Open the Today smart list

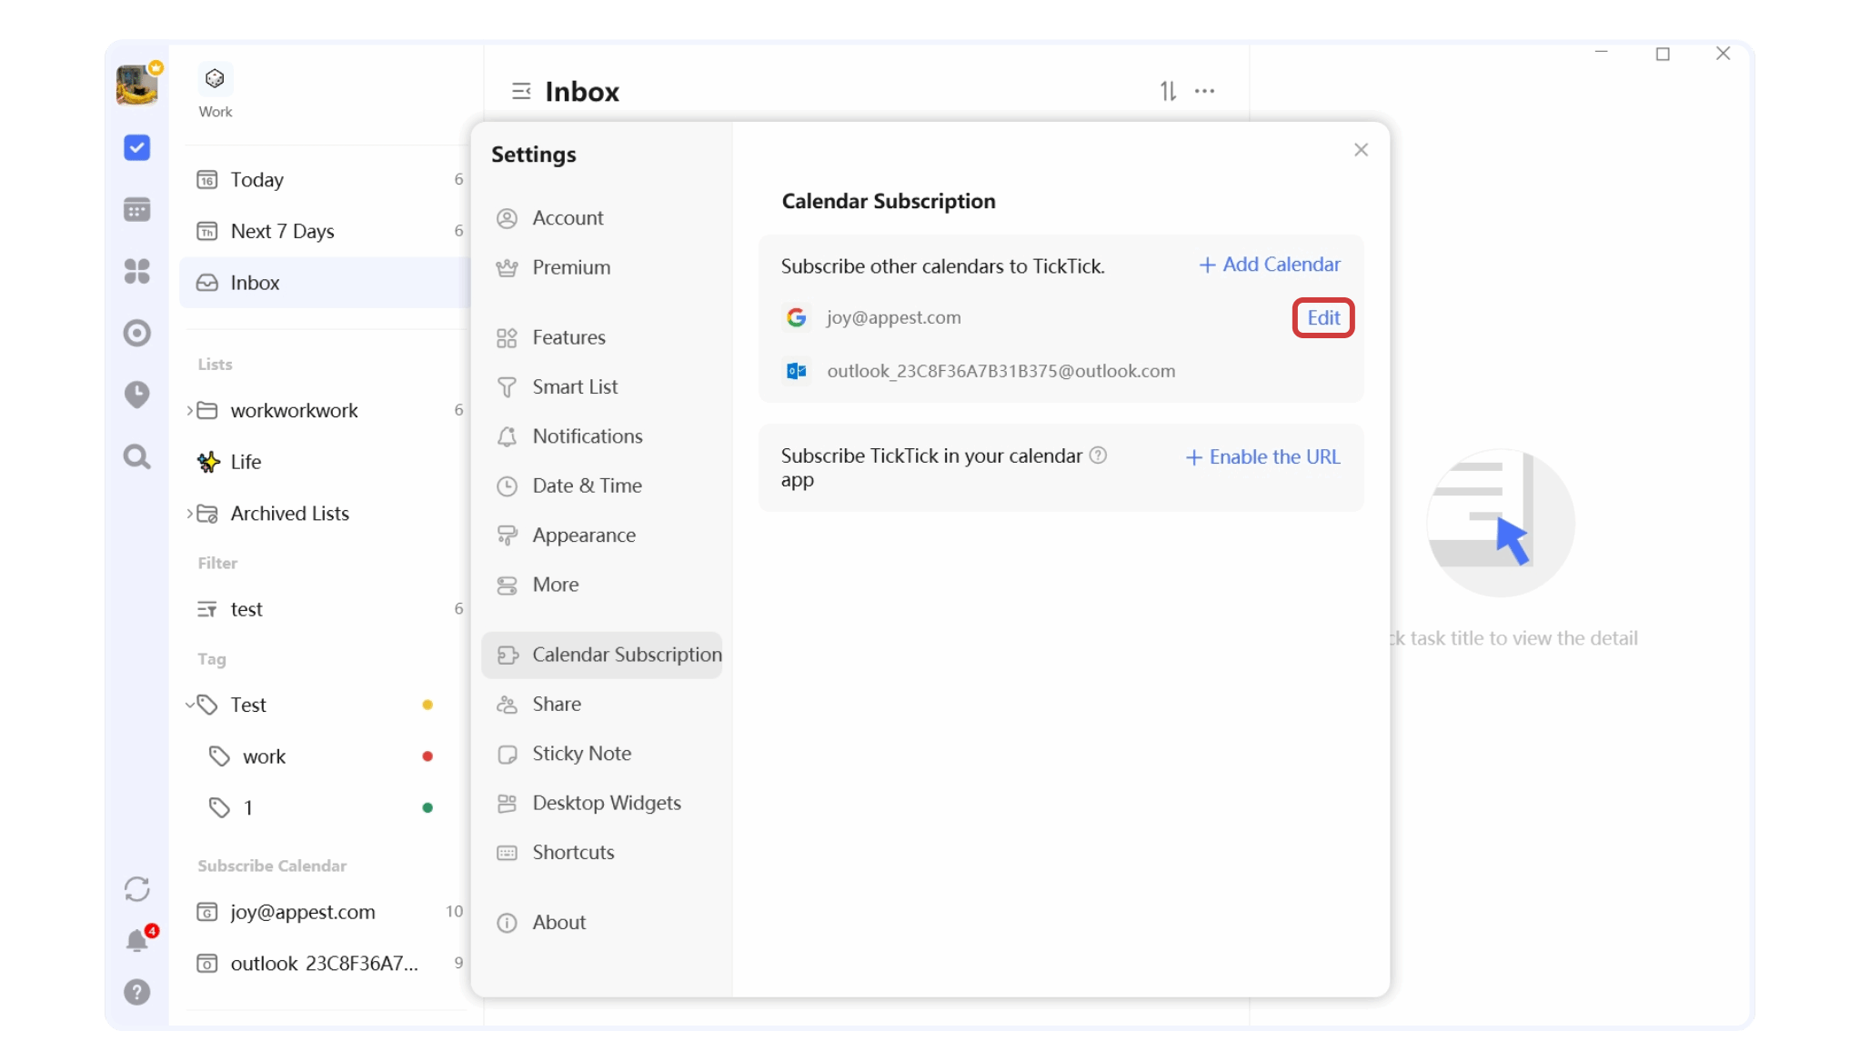(x=325, y=180)
